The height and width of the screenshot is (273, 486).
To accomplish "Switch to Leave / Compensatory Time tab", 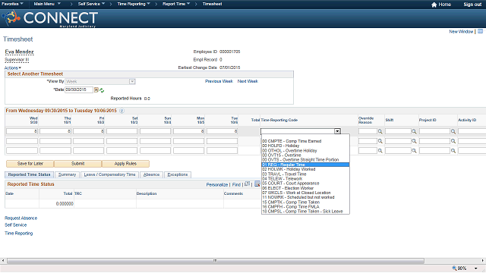I will point(109,175).
